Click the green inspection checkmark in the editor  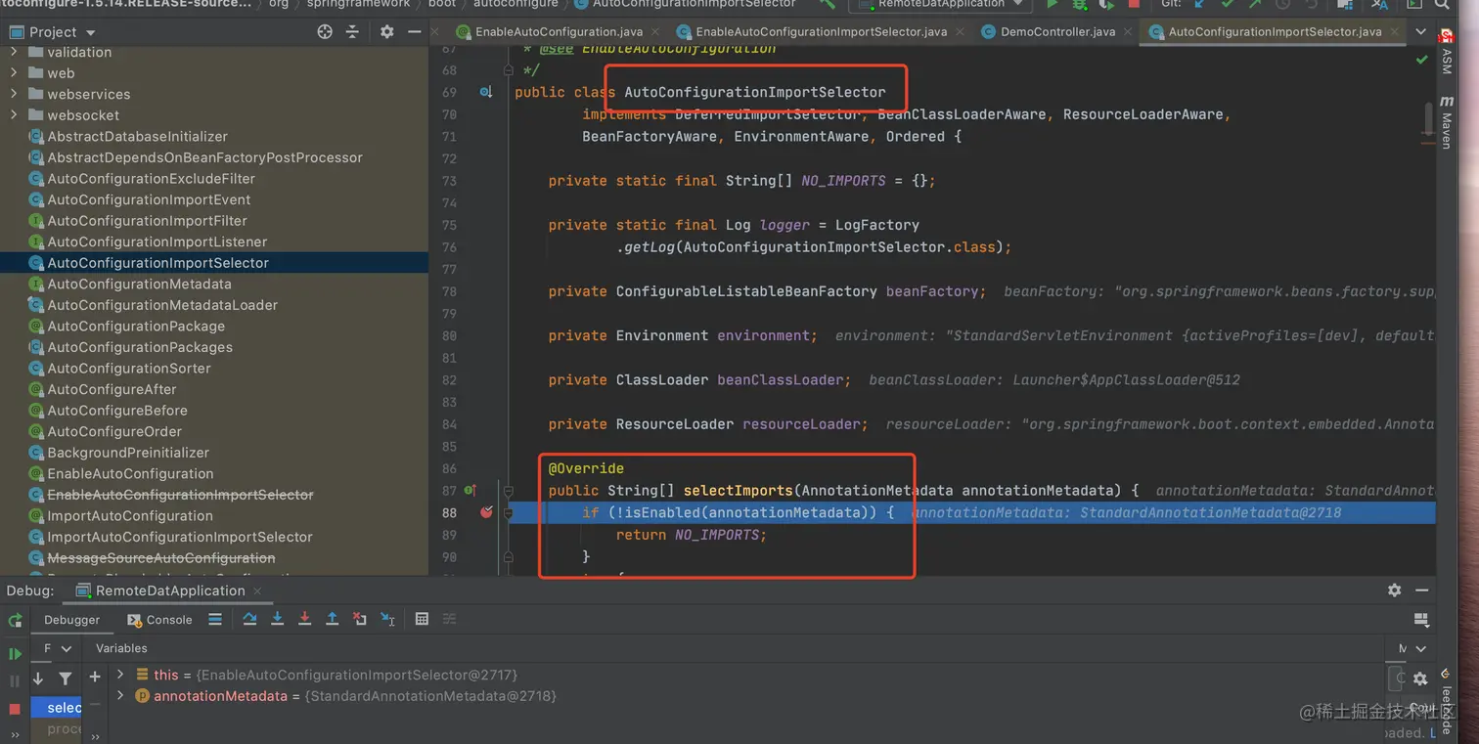[1421, 60]
